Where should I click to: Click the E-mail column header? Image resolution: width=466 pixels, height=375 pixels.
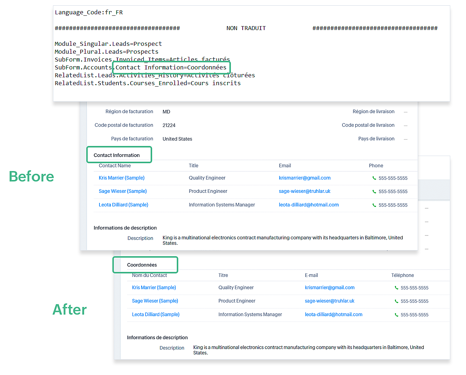point(311,276)
